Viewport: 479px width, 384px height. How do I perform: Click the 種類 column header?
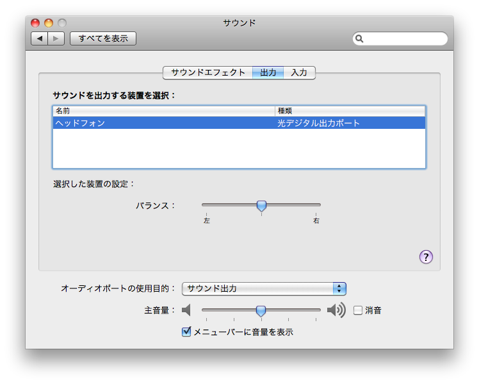[350, 111]
